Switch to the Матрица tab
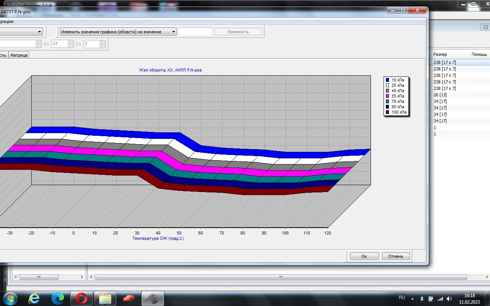Screen dimensions: 490x306 (x=19, y=55)
